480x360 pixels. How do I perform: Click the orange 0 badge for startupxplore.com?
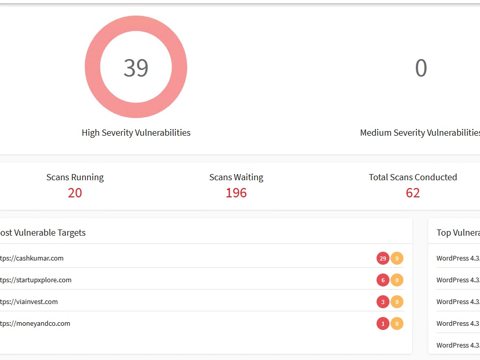tap(397, 280)
